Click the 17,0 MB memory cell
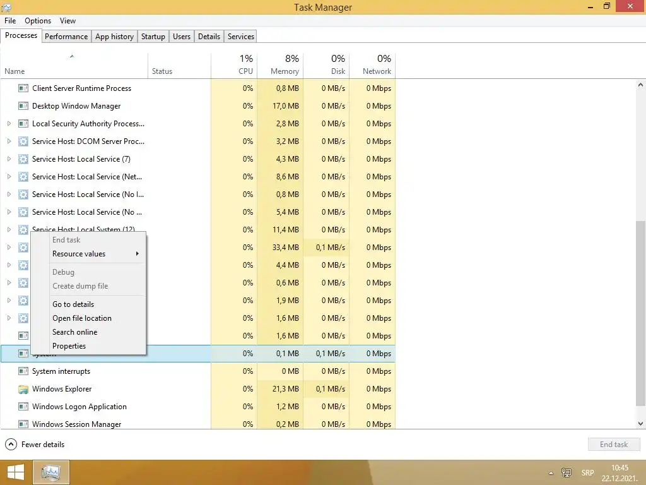The width and height of the screenshot is (646, 485). [280, 106]
